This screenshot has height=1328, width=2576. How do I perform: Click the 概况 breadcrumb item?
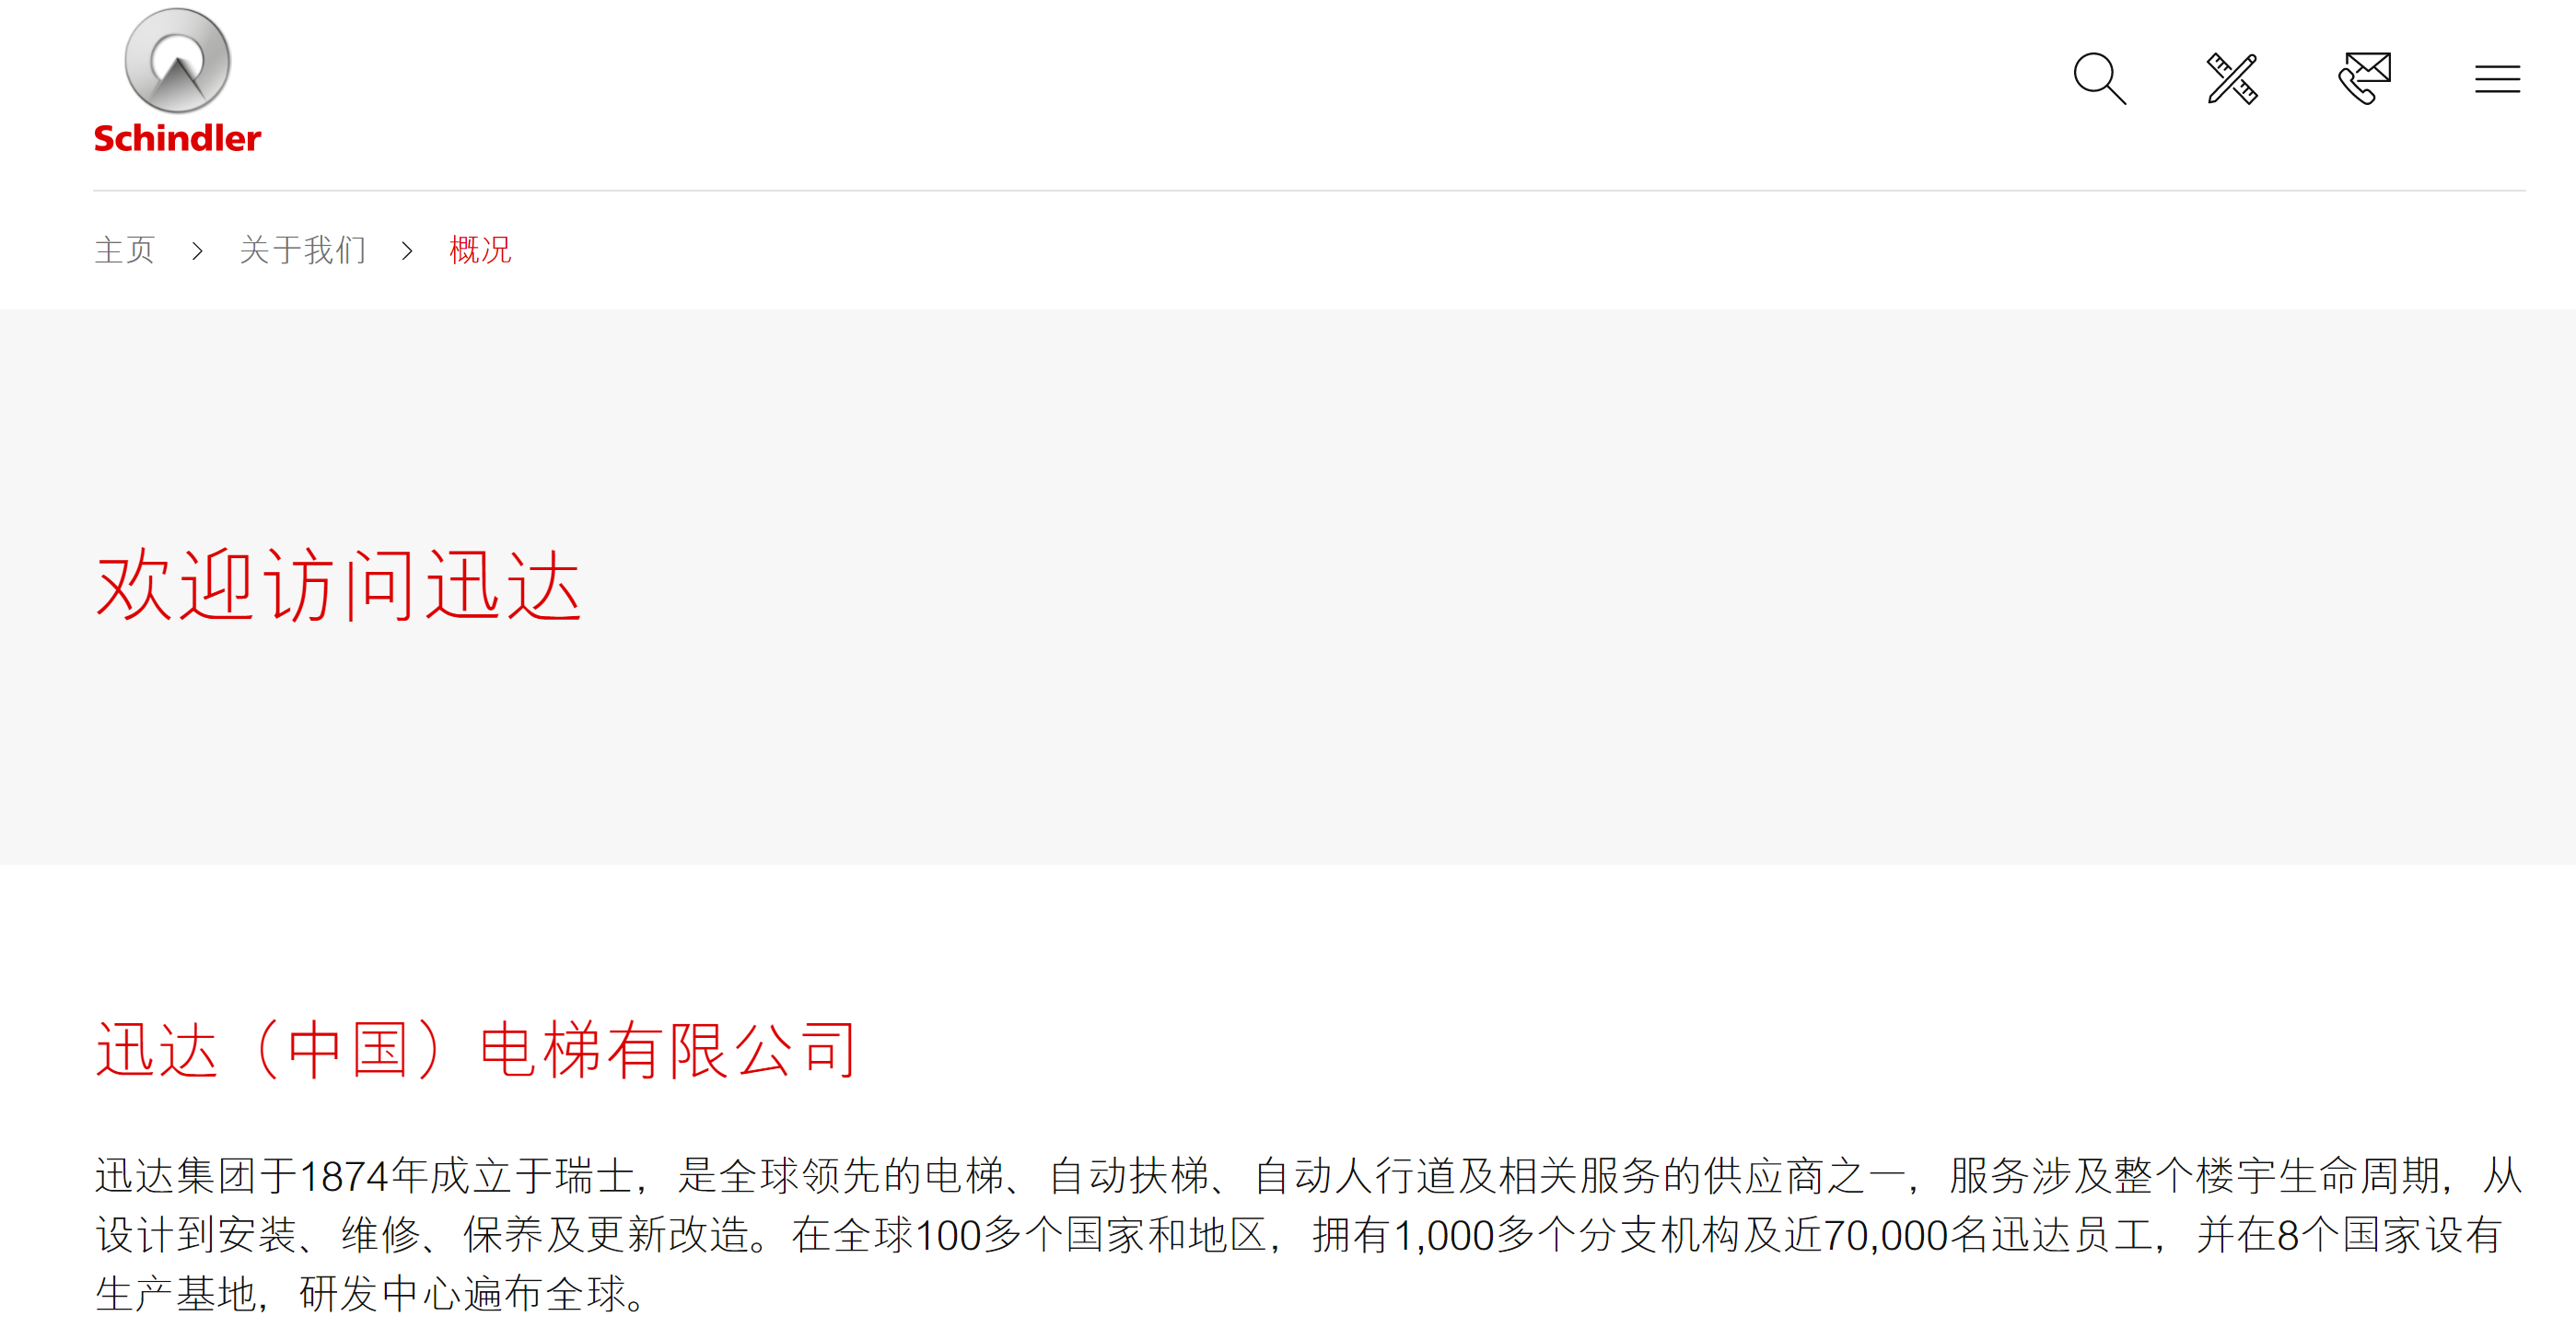(483, 250)
